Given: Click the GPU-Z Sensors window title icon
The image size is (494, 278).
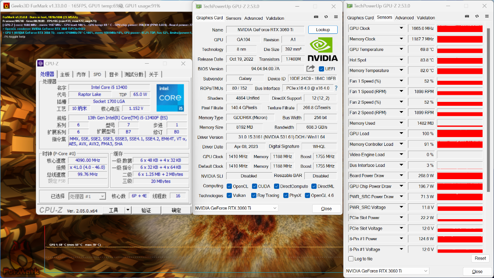Looking at the screenshot, I should coord(349,6).
